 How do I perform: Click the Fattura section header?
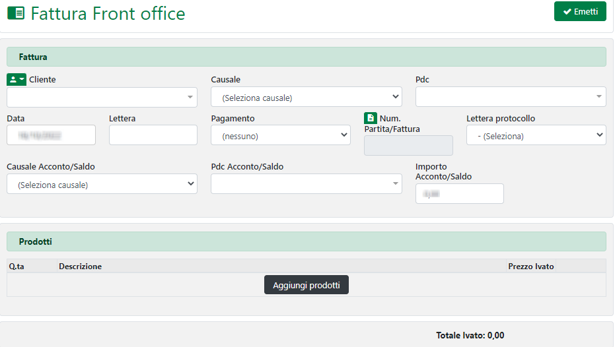point(306,57)
